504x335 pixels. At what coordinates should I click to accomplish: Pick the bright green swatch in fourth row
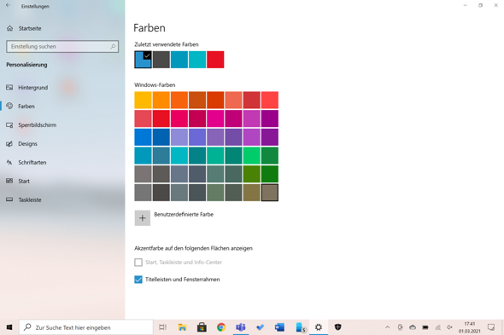[252, 156]
